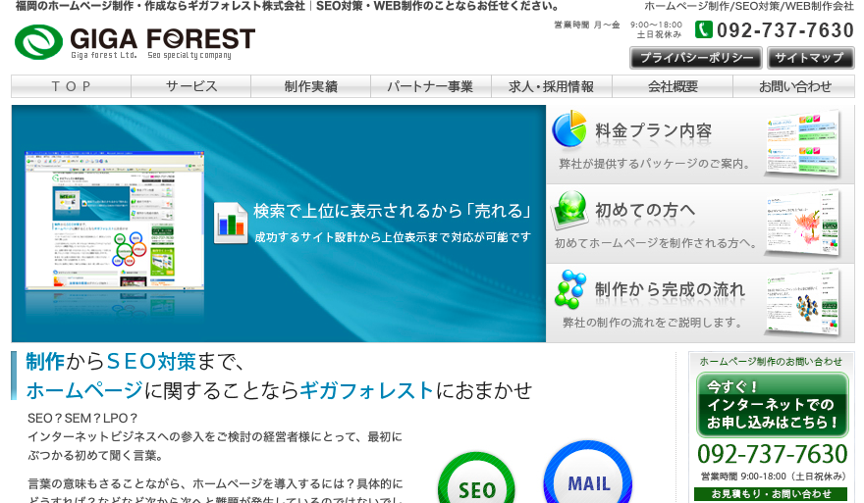Click the text ホームページ制作/SEO対策/WEB制作会社
This screenshot has height=503, width=864.
pyautogui.click(x=749, y=7)
